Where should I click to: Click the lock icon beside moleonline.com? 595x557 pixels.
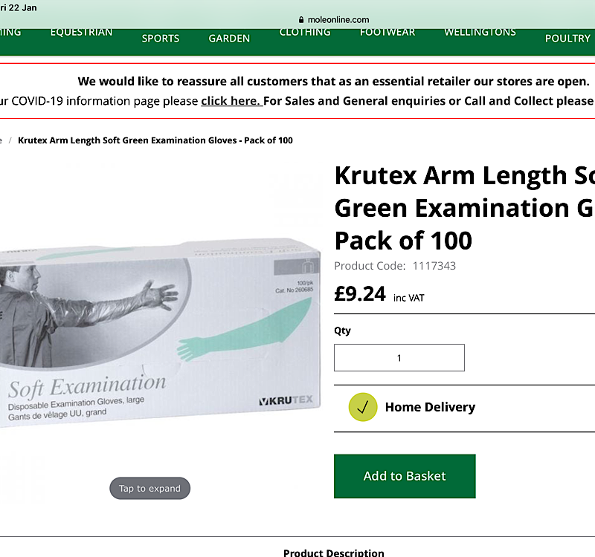pos(301,20)
